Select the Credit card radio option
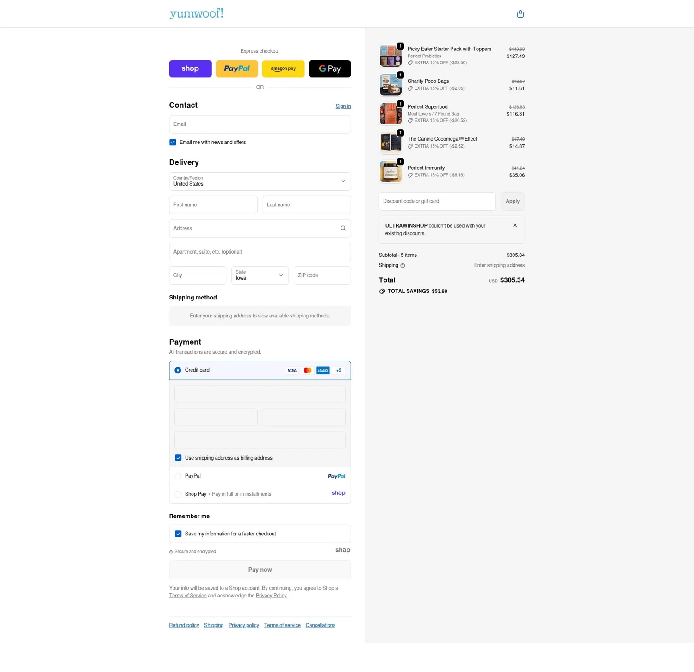 [178, 370]
